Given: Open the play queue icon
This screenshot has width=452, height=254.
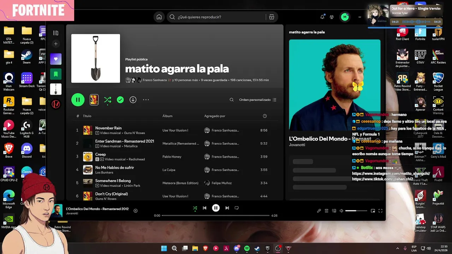Looking at the screenshot, I should click(327, 211).
